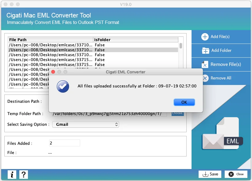
Task: Click the Select Saving Option label
Action: tap(28, 125)
